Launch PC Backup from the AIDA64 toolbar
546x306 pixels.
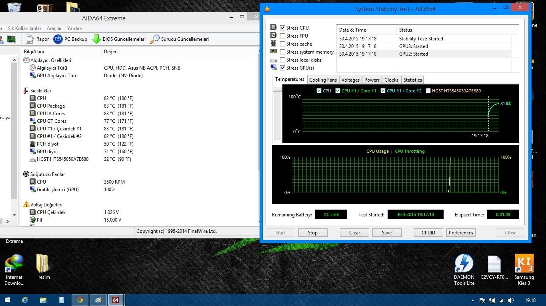click(70, 39)
